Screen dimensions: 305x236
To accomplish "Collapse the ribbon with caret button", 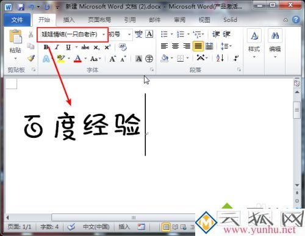I will (x=285, y=20).
